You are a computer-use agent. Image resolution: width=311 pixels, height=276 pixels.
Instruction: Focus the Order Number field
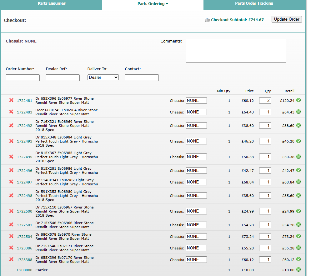tap(23, 78)
